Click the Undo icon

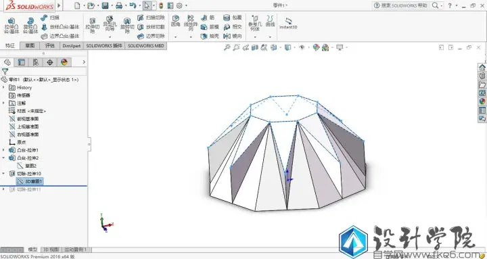tap(133, 5)
